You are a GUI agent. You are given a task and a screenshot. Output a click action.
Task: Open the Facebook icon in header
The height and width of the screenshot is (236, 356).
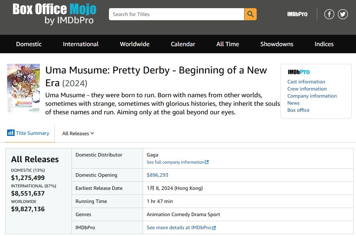coord(329,14)
